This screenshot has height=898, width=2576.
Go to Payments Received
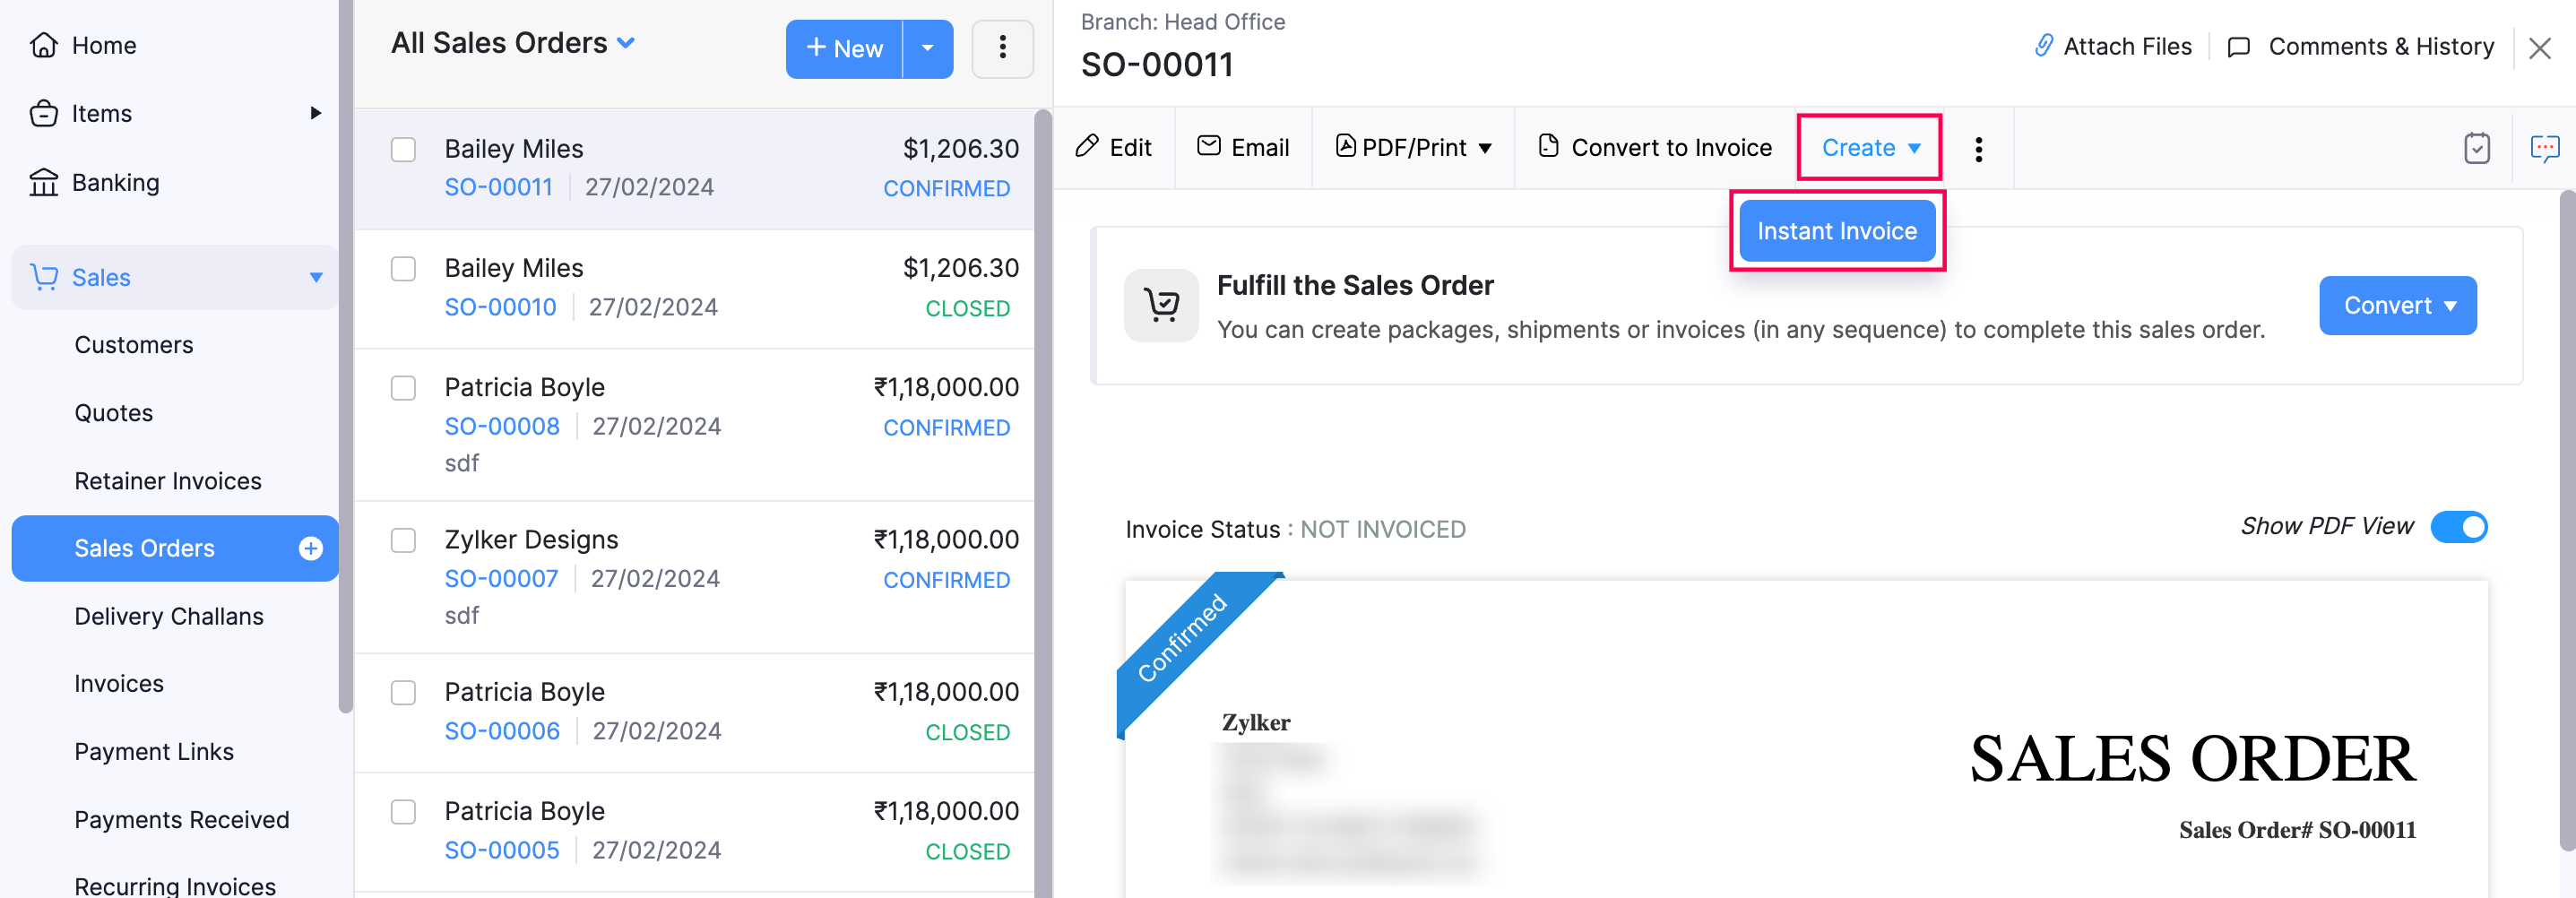181,820
